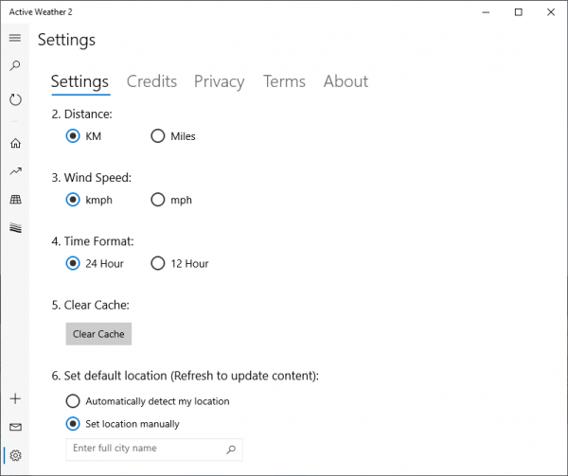This screenshot has height=476, width=568.
Task: Click the '5. Clear Cache:' heading
Action: 90,305
